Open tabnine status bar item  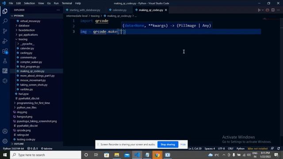click(x=46, y=148)
